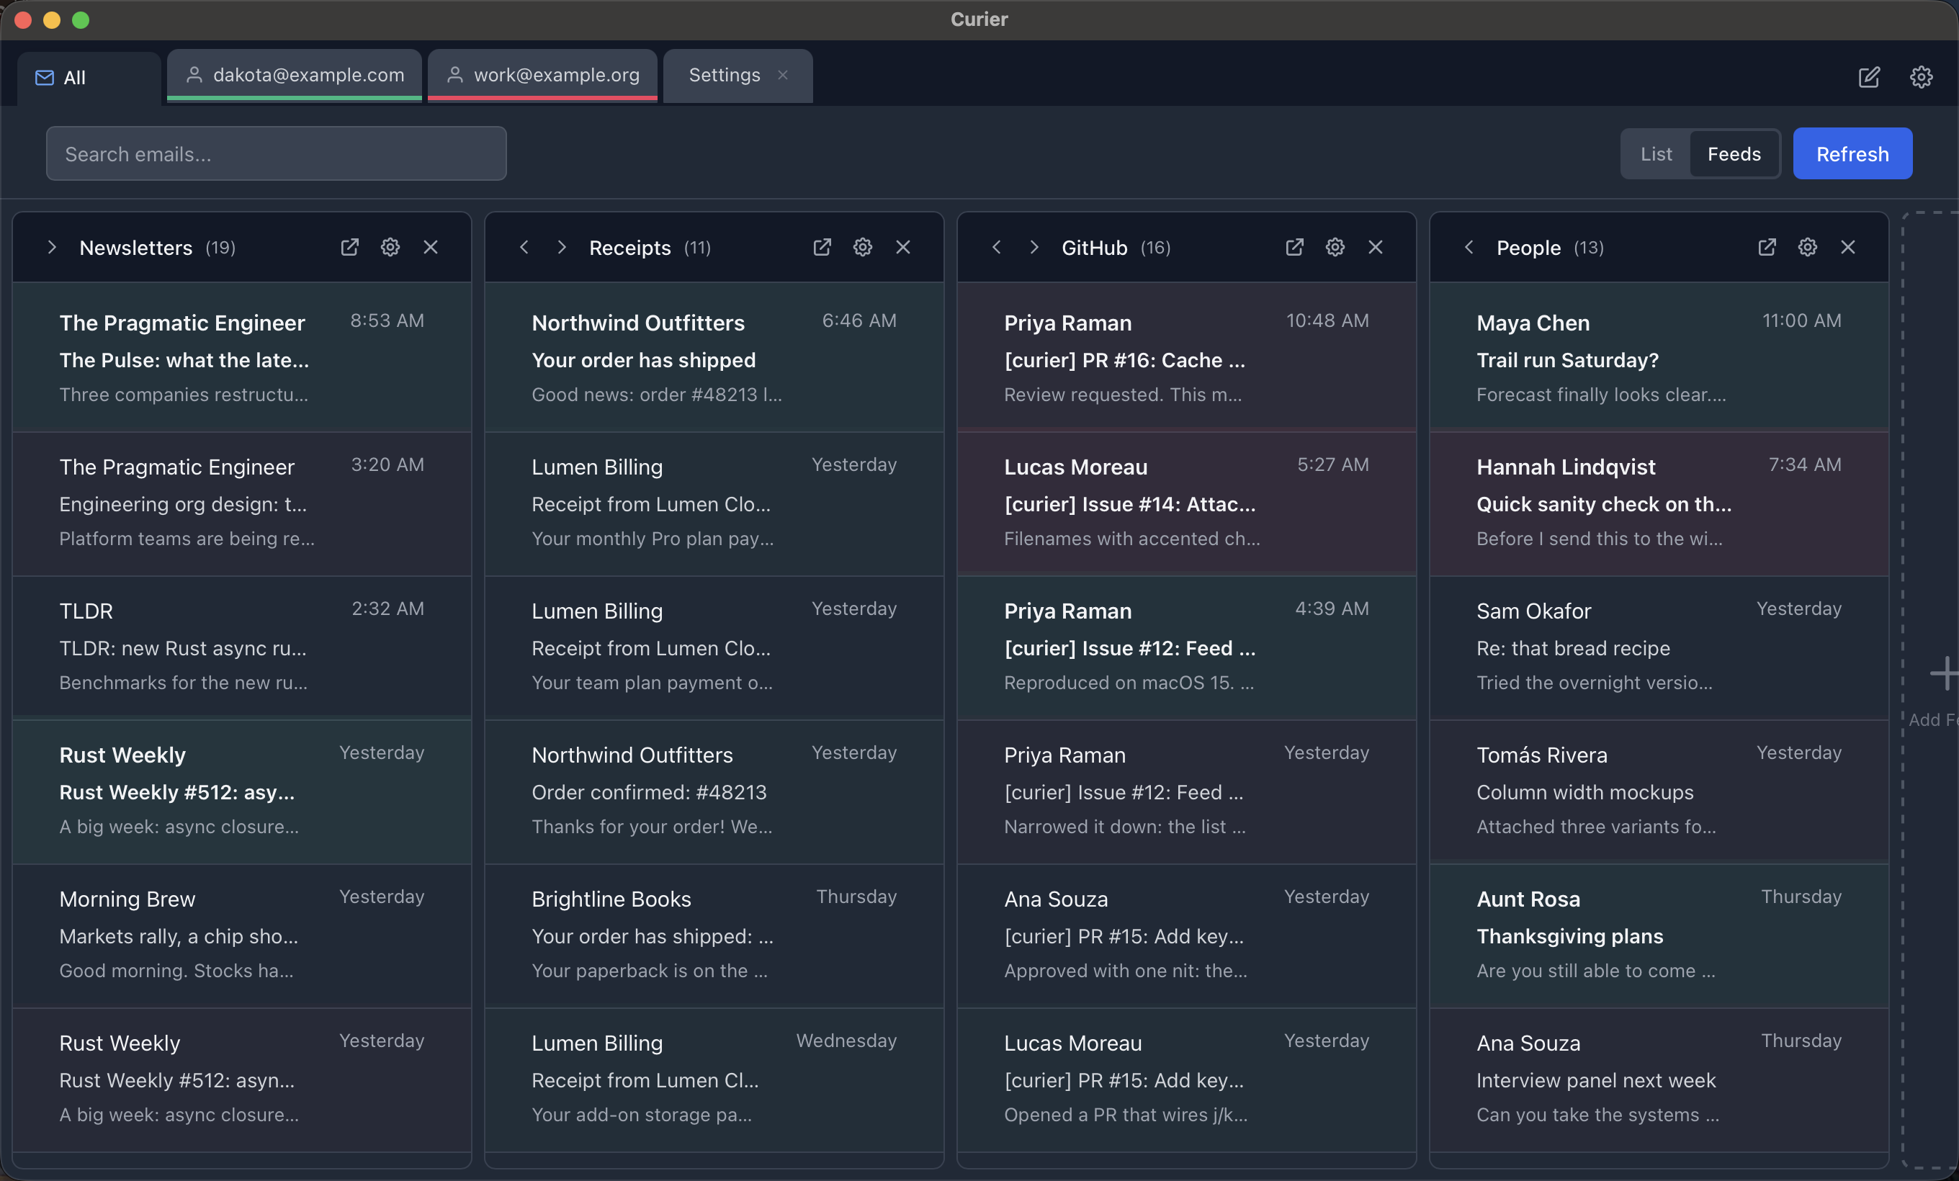The height and width of the screenshot is (1181, 1959).
Task: Open Tomás Rivera Column width mockups email
Action: [1659, 791]
